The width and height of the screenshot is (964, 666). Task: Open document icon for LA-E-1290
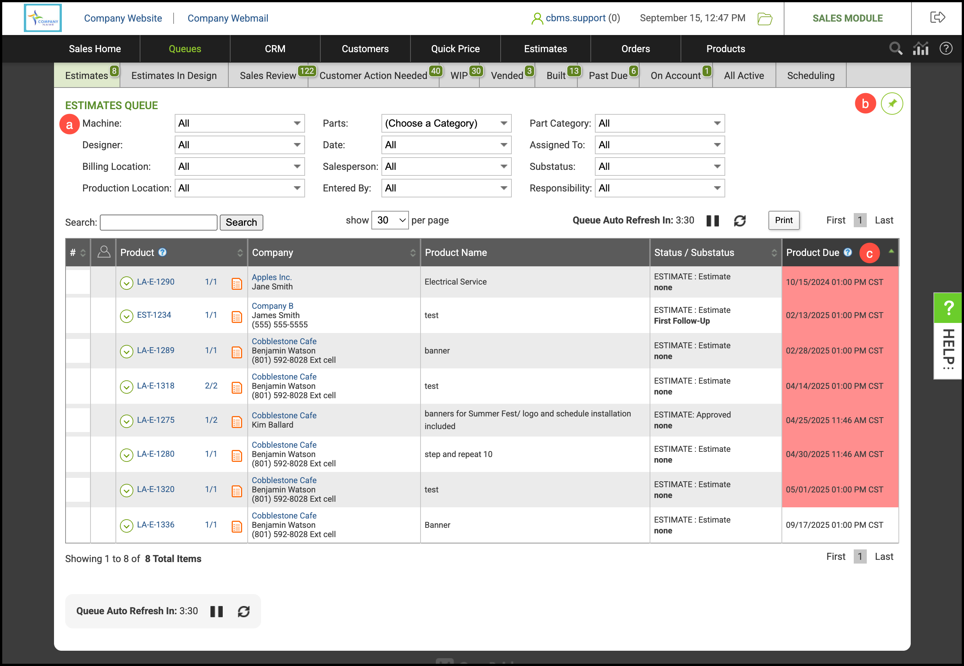(x=237, y=284)
